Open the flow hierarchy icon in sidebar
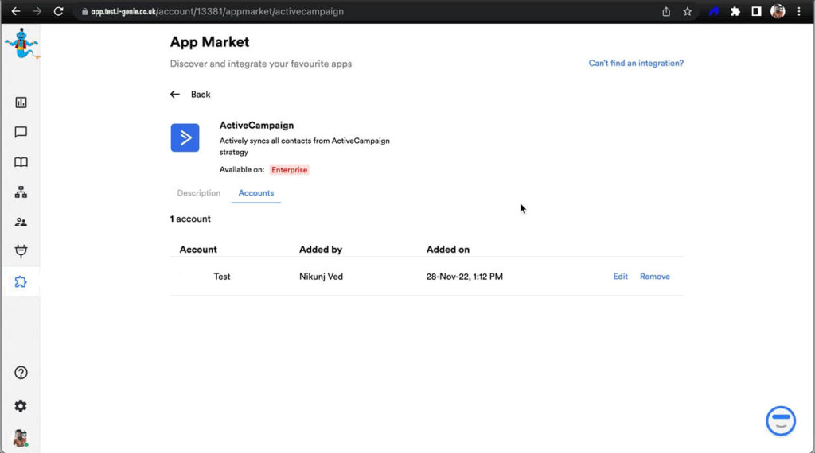815x453 pixels. click(21, 192)
